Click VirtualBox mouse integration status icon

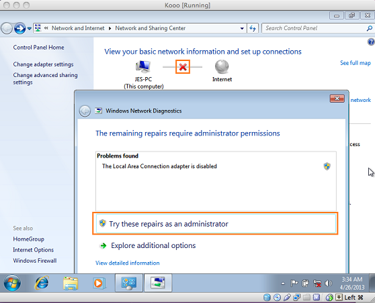[317, 298]
